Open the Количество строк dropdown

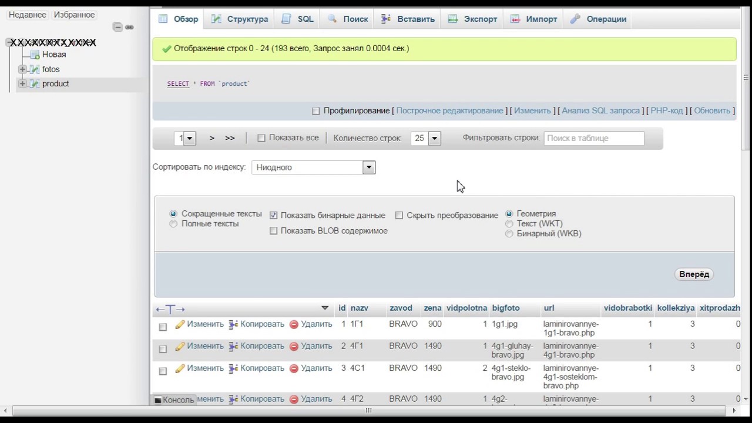coord(427,138)
